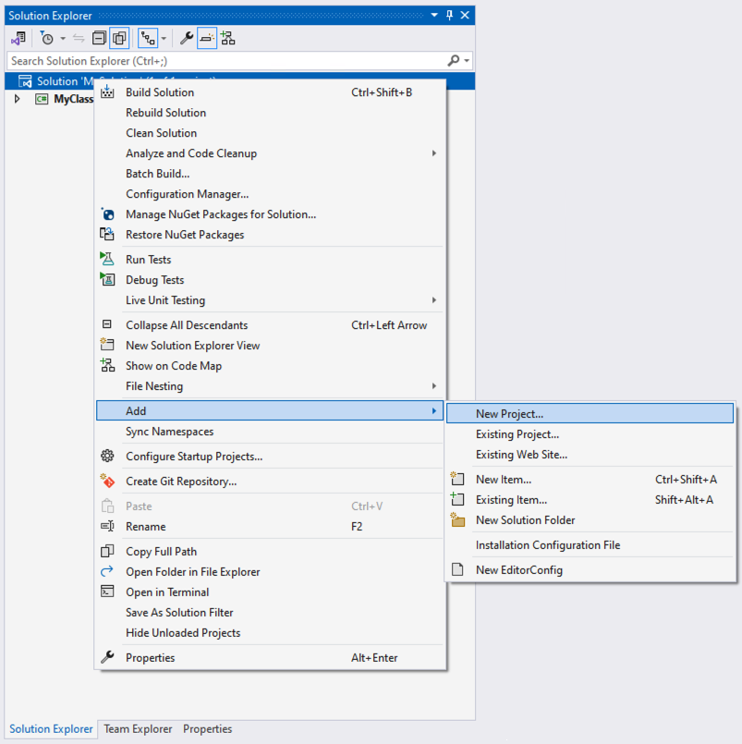Select the MyClass project tree item
The width and height of the screenshot is (742, 744).
point(73,99)
